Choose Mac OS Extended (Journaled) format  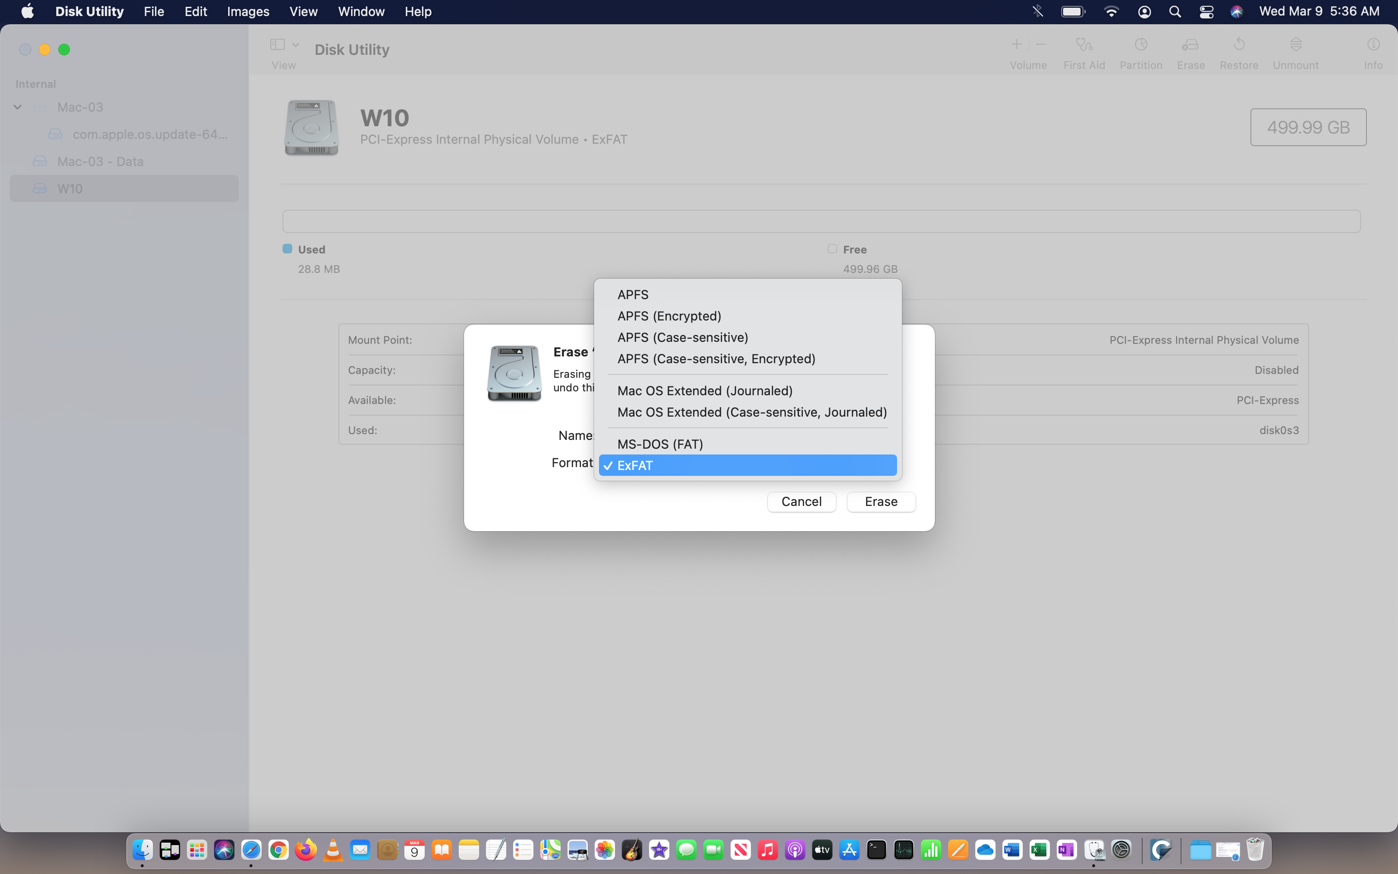[704, 391]
